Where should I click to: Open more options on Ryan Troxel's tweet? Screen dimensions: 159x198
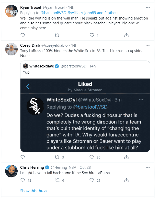click(148, 7)
